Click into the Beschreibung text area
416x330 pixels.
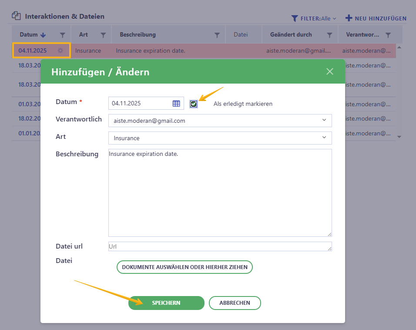pos(220,193)
